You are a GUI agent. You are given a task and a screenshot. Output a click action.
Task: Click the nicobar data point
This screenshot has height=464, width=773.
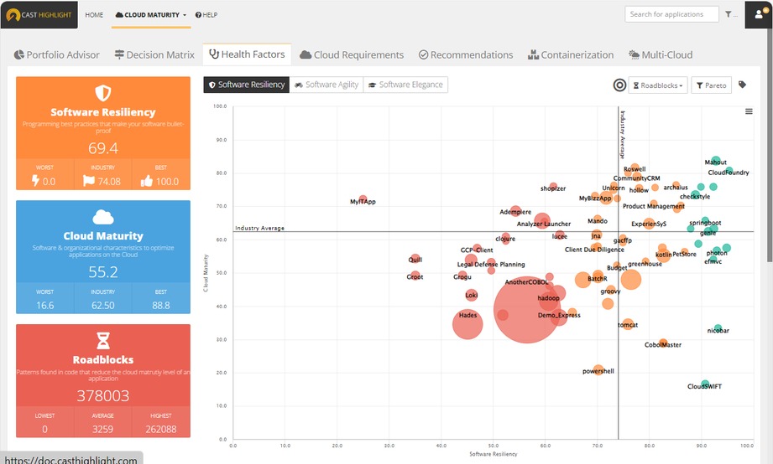coord(718,328)
